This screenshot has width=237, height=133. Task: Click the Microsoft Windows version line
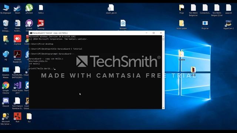pos(52,37)
